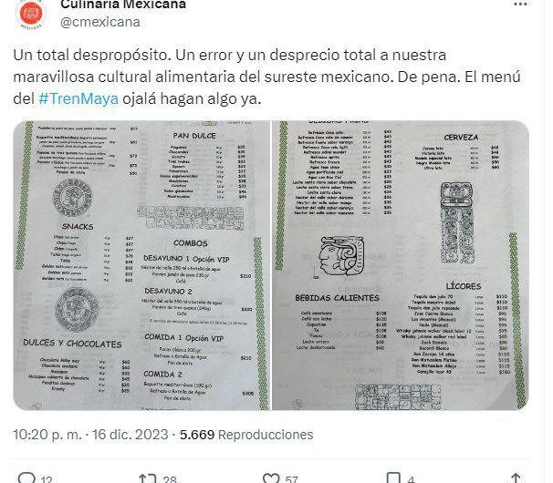Screen dimensions: 553x483
Task: Click the tweet body text
Action: point(266,77)
